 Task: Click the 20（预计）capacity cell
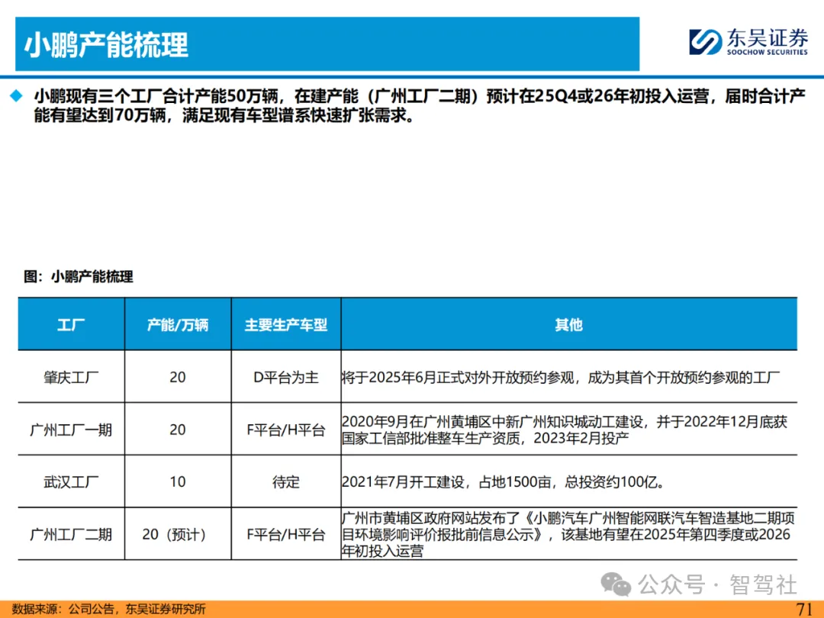tap(178, 534)
